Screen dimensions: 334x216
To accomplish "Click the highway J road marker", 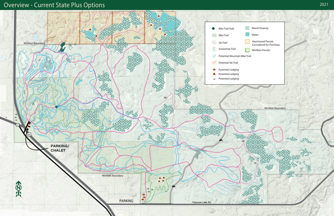I will coord(17,125).
